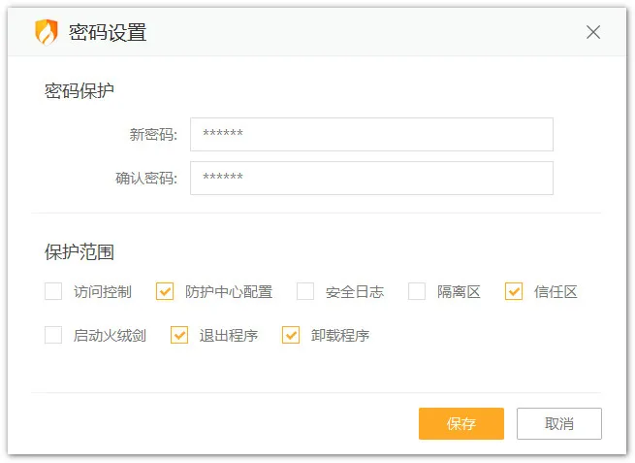
Task: Disable the 退出程序 checkbox
Action: tap(179, 336)
